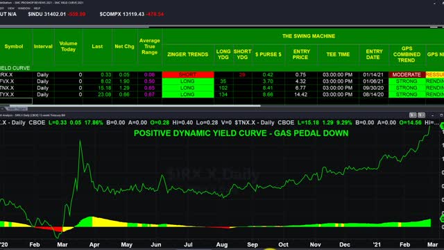
Task: Click the LONG trend cell for TYX.X
Action: [188, 94]
